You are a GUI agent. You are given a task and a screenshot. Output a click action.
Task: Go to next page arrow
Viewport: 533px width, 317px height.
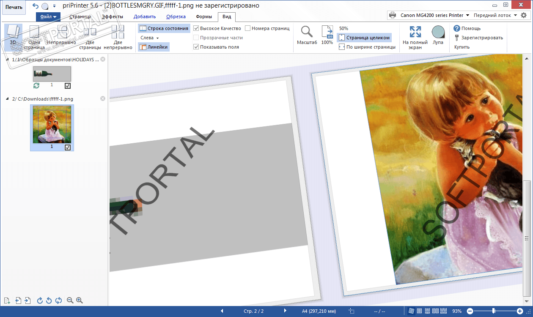coord(285,311)
